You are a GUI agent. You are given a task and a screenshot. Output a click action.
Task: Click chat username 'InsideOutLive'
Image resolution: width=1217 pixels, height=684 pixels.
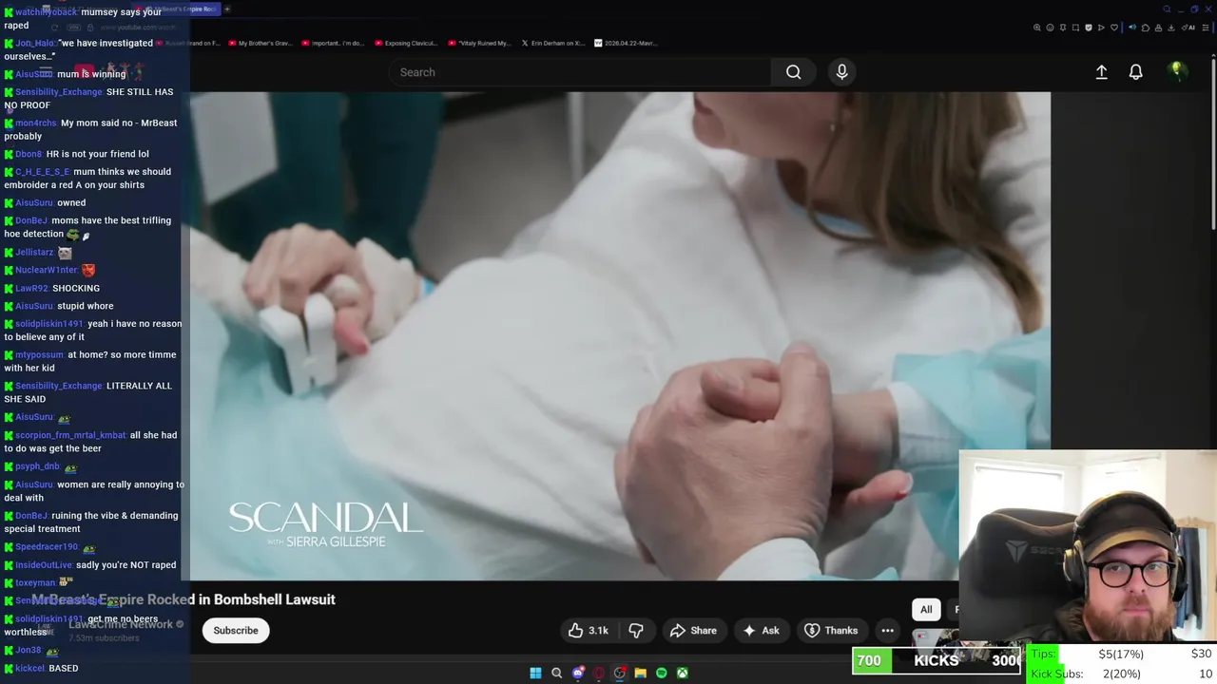44,565
